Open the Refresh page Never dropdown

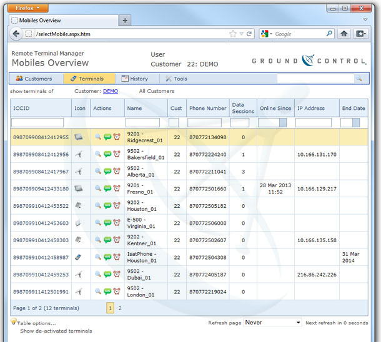[x=272, y=322]
